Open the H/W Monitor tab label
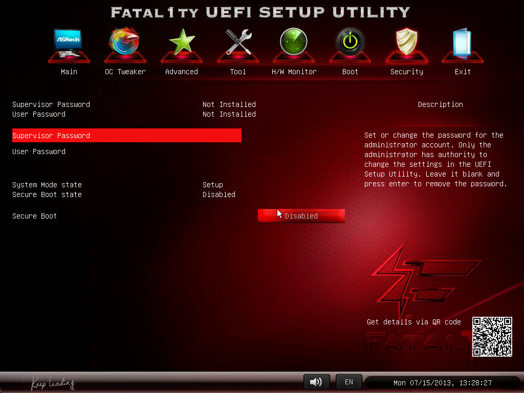This screenshot has height=393, width=524. coord(294,72)
